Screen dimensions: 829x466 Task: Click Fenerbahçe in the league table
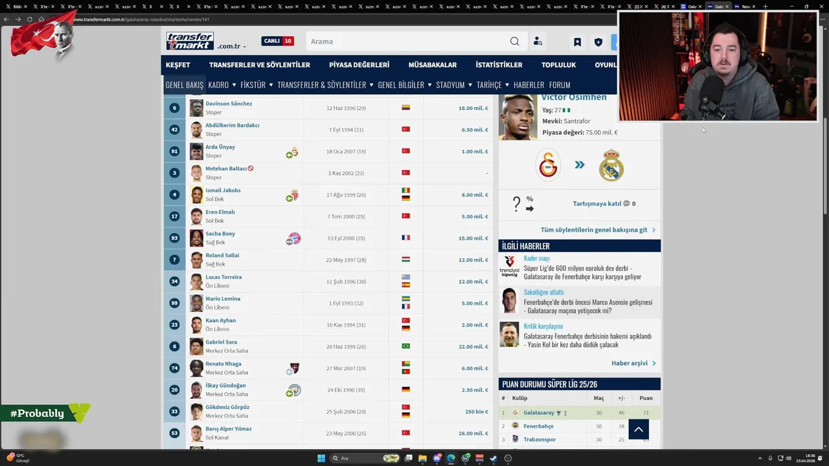click(538, 426)
